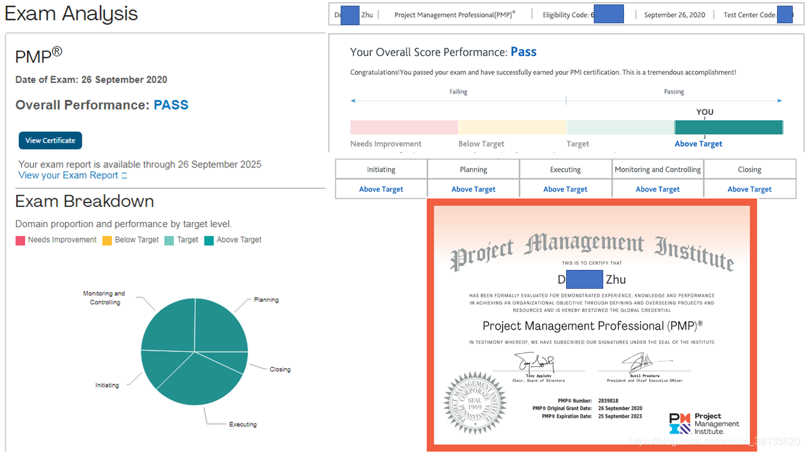This screenshot has width=806, height=453.
Task: Click the Overall Performance PASS text
Action: [102, 105]
